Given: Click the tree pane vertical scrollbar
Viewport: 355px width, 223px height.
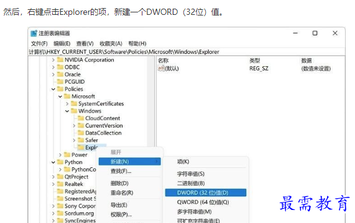Looking at the screenshot, I should (150, 102).
